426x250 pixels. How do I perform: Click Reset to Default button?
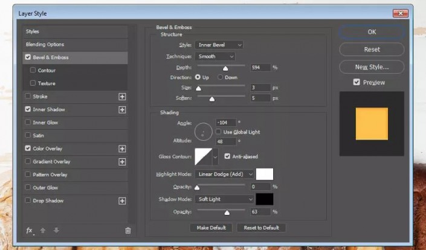tap(261, 228)
